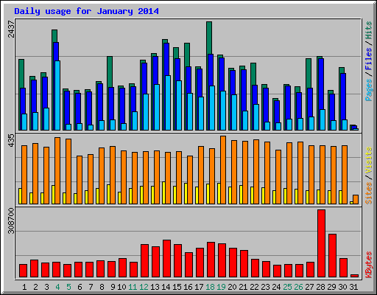377x295 pixels.
Task: Click the orange bar for day 5
Action: coord(68,171)
